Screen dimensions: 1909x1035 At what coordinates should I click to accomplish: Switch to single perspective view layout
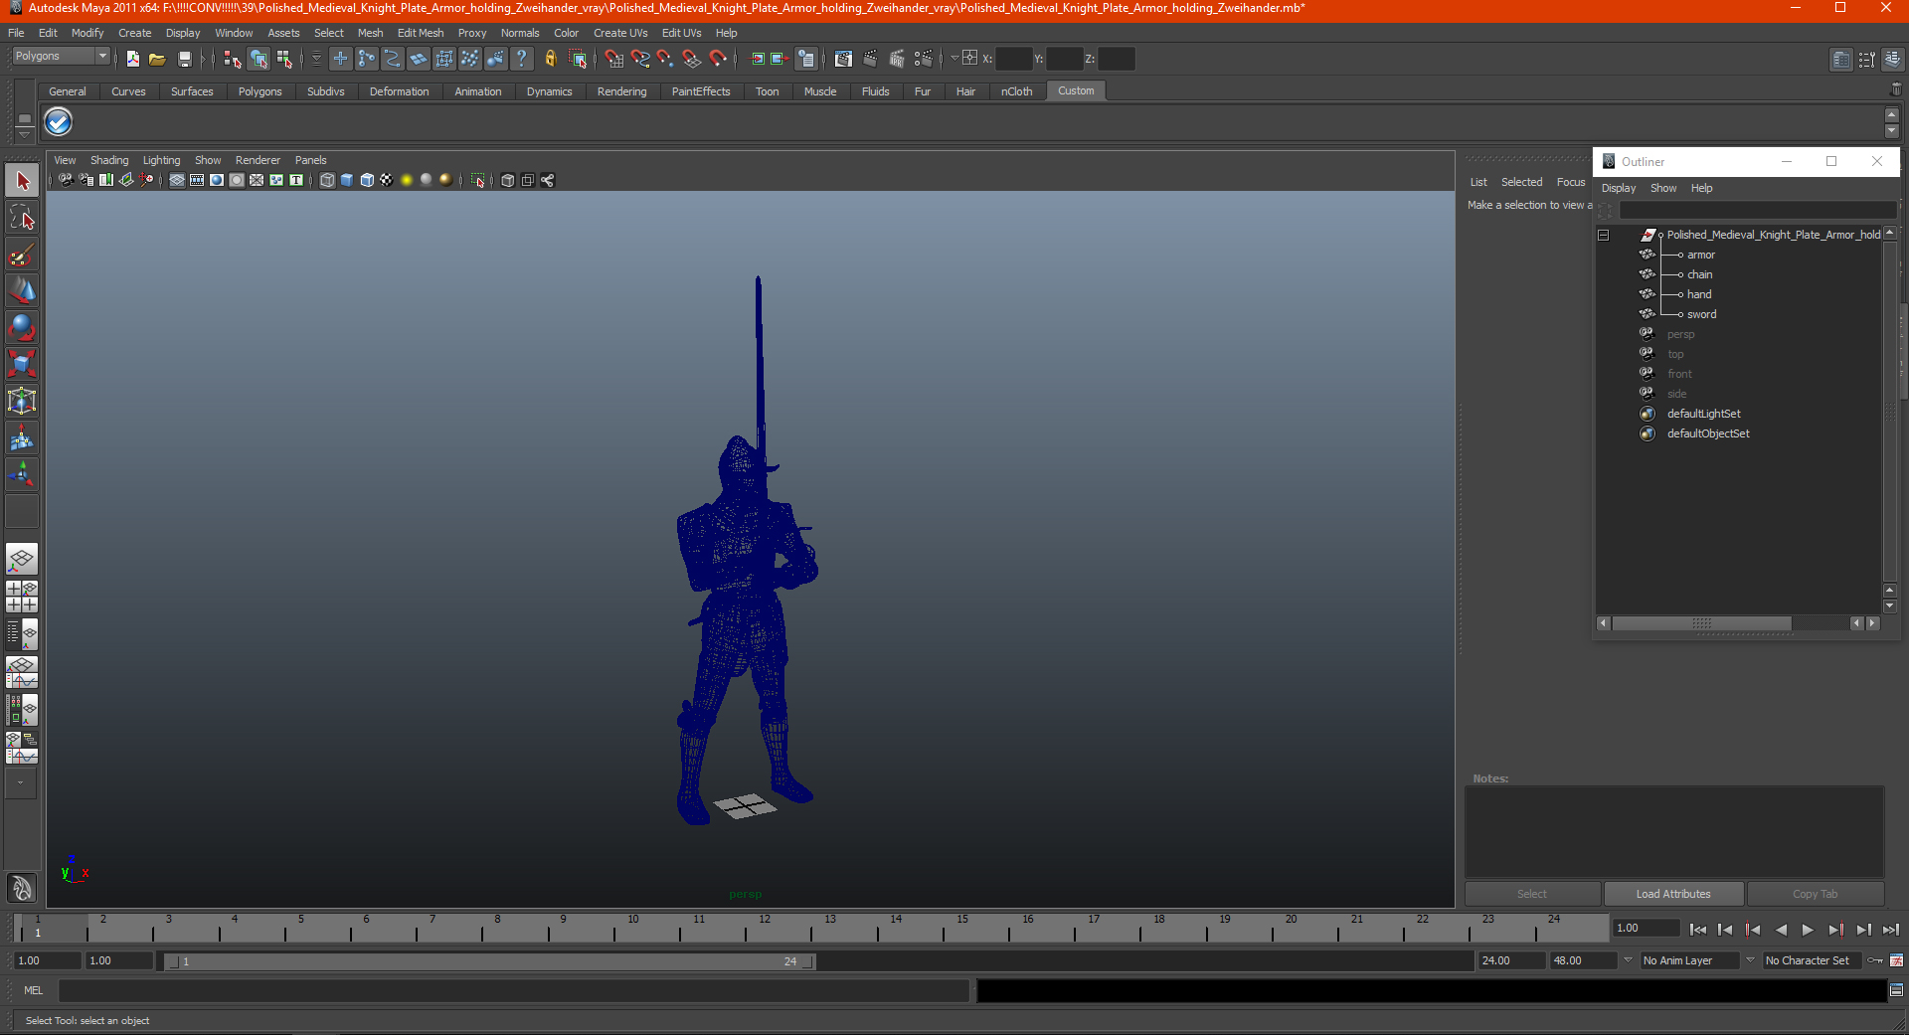tap(22, 559)
